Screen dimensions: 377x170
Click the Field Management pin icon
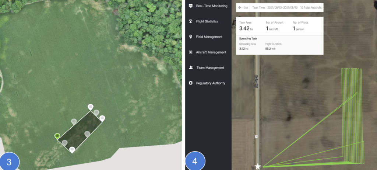(191, 37)
